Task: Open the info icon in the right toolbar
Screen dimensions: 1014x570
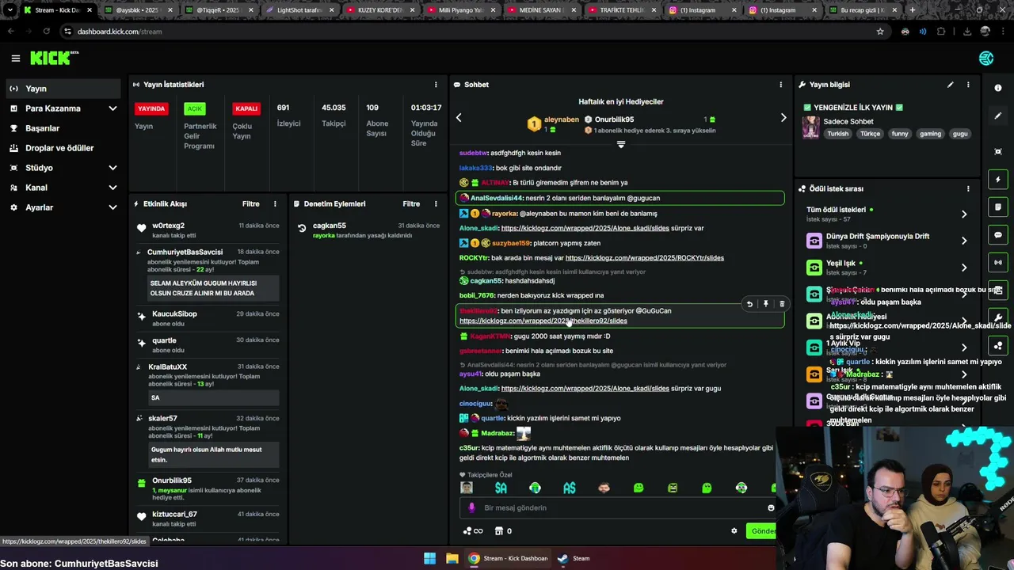Action: 998,88
